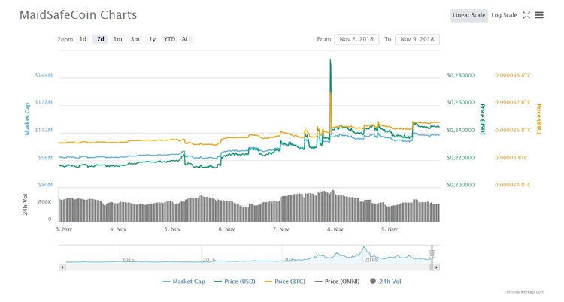Edit the To date field
The image size is (564, 302).
tap(417, 39)
